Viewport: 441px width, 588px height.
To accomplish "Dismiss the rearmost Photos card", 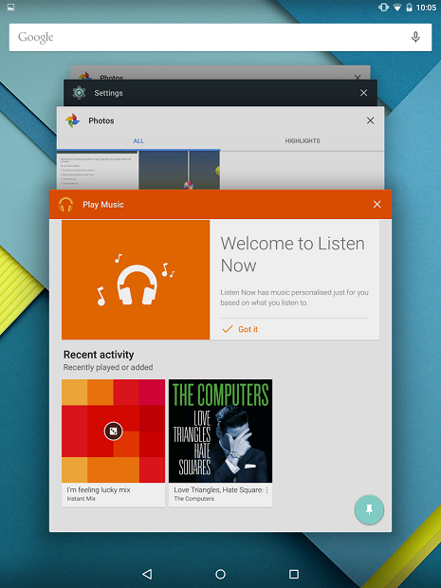I will click(358, 77).
